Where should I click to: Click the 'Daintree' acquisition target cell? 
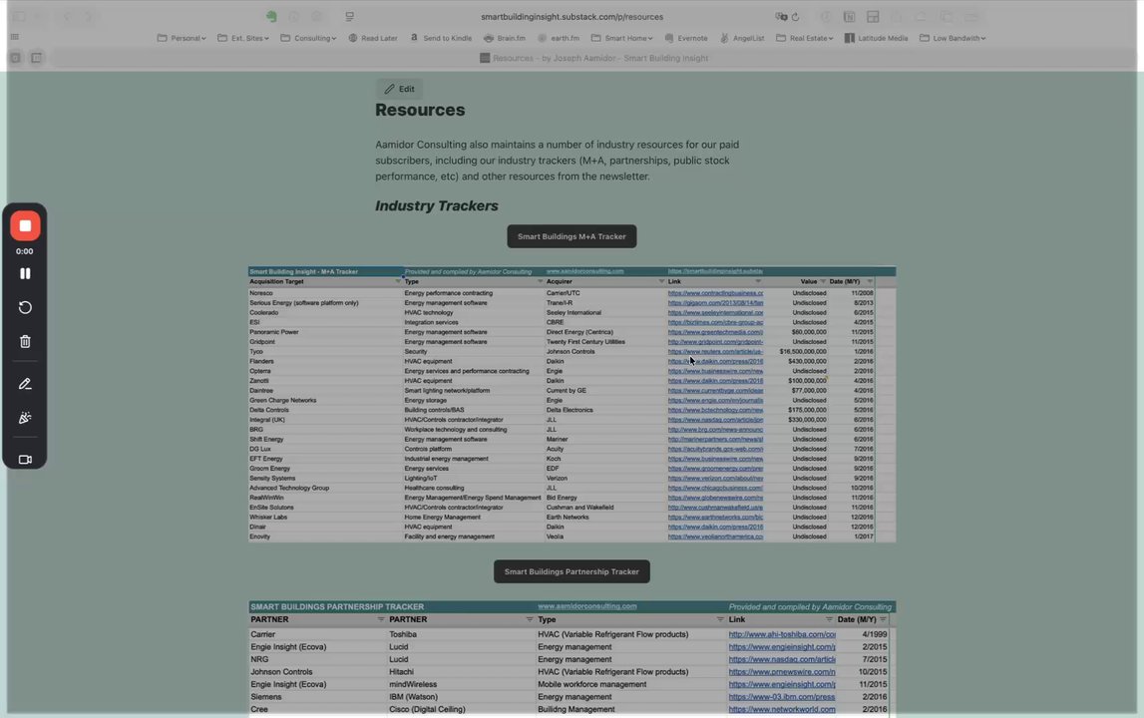click(261, 390)
